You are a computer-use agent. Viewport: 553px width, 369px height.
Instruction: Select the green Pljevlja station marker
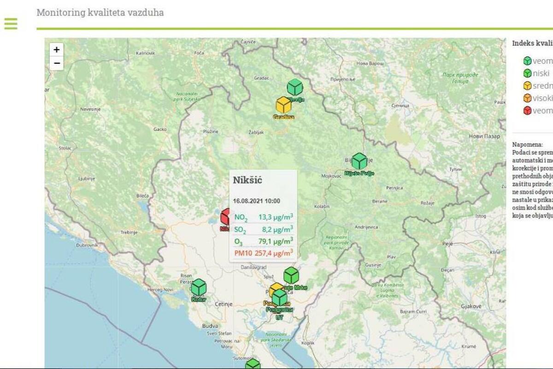[295, 87]
